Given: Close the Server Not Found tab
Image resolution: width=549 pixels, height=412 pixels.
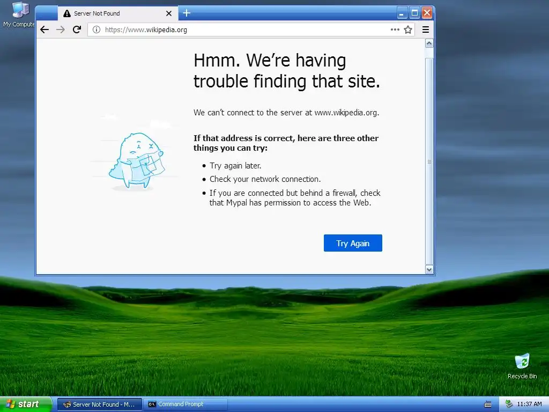Looking at the screenshot, I should (169, 13).
